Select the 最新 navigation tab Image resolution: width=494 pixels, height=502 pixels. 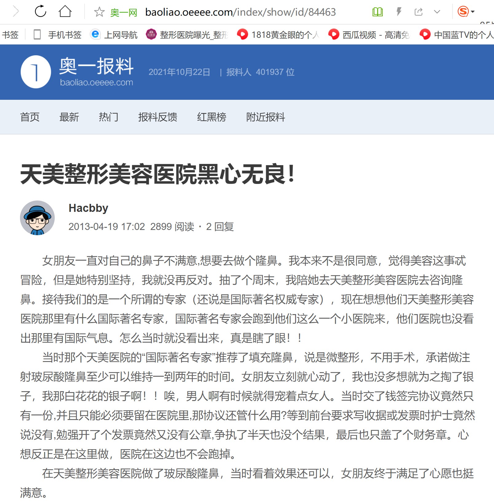[69, 117]
